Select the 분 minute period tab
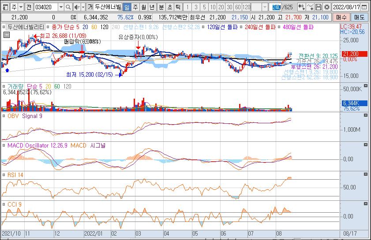Viewport: 371px width, 240px height. click(161, 7)
